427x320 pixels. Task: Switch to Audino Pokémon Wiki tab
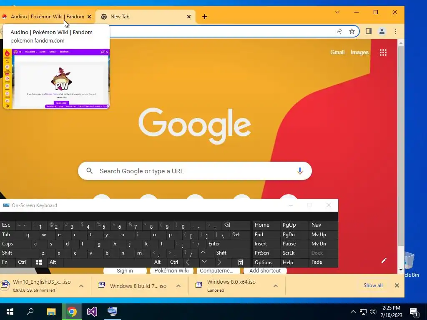pyautogui.click(x=47, y=17)
